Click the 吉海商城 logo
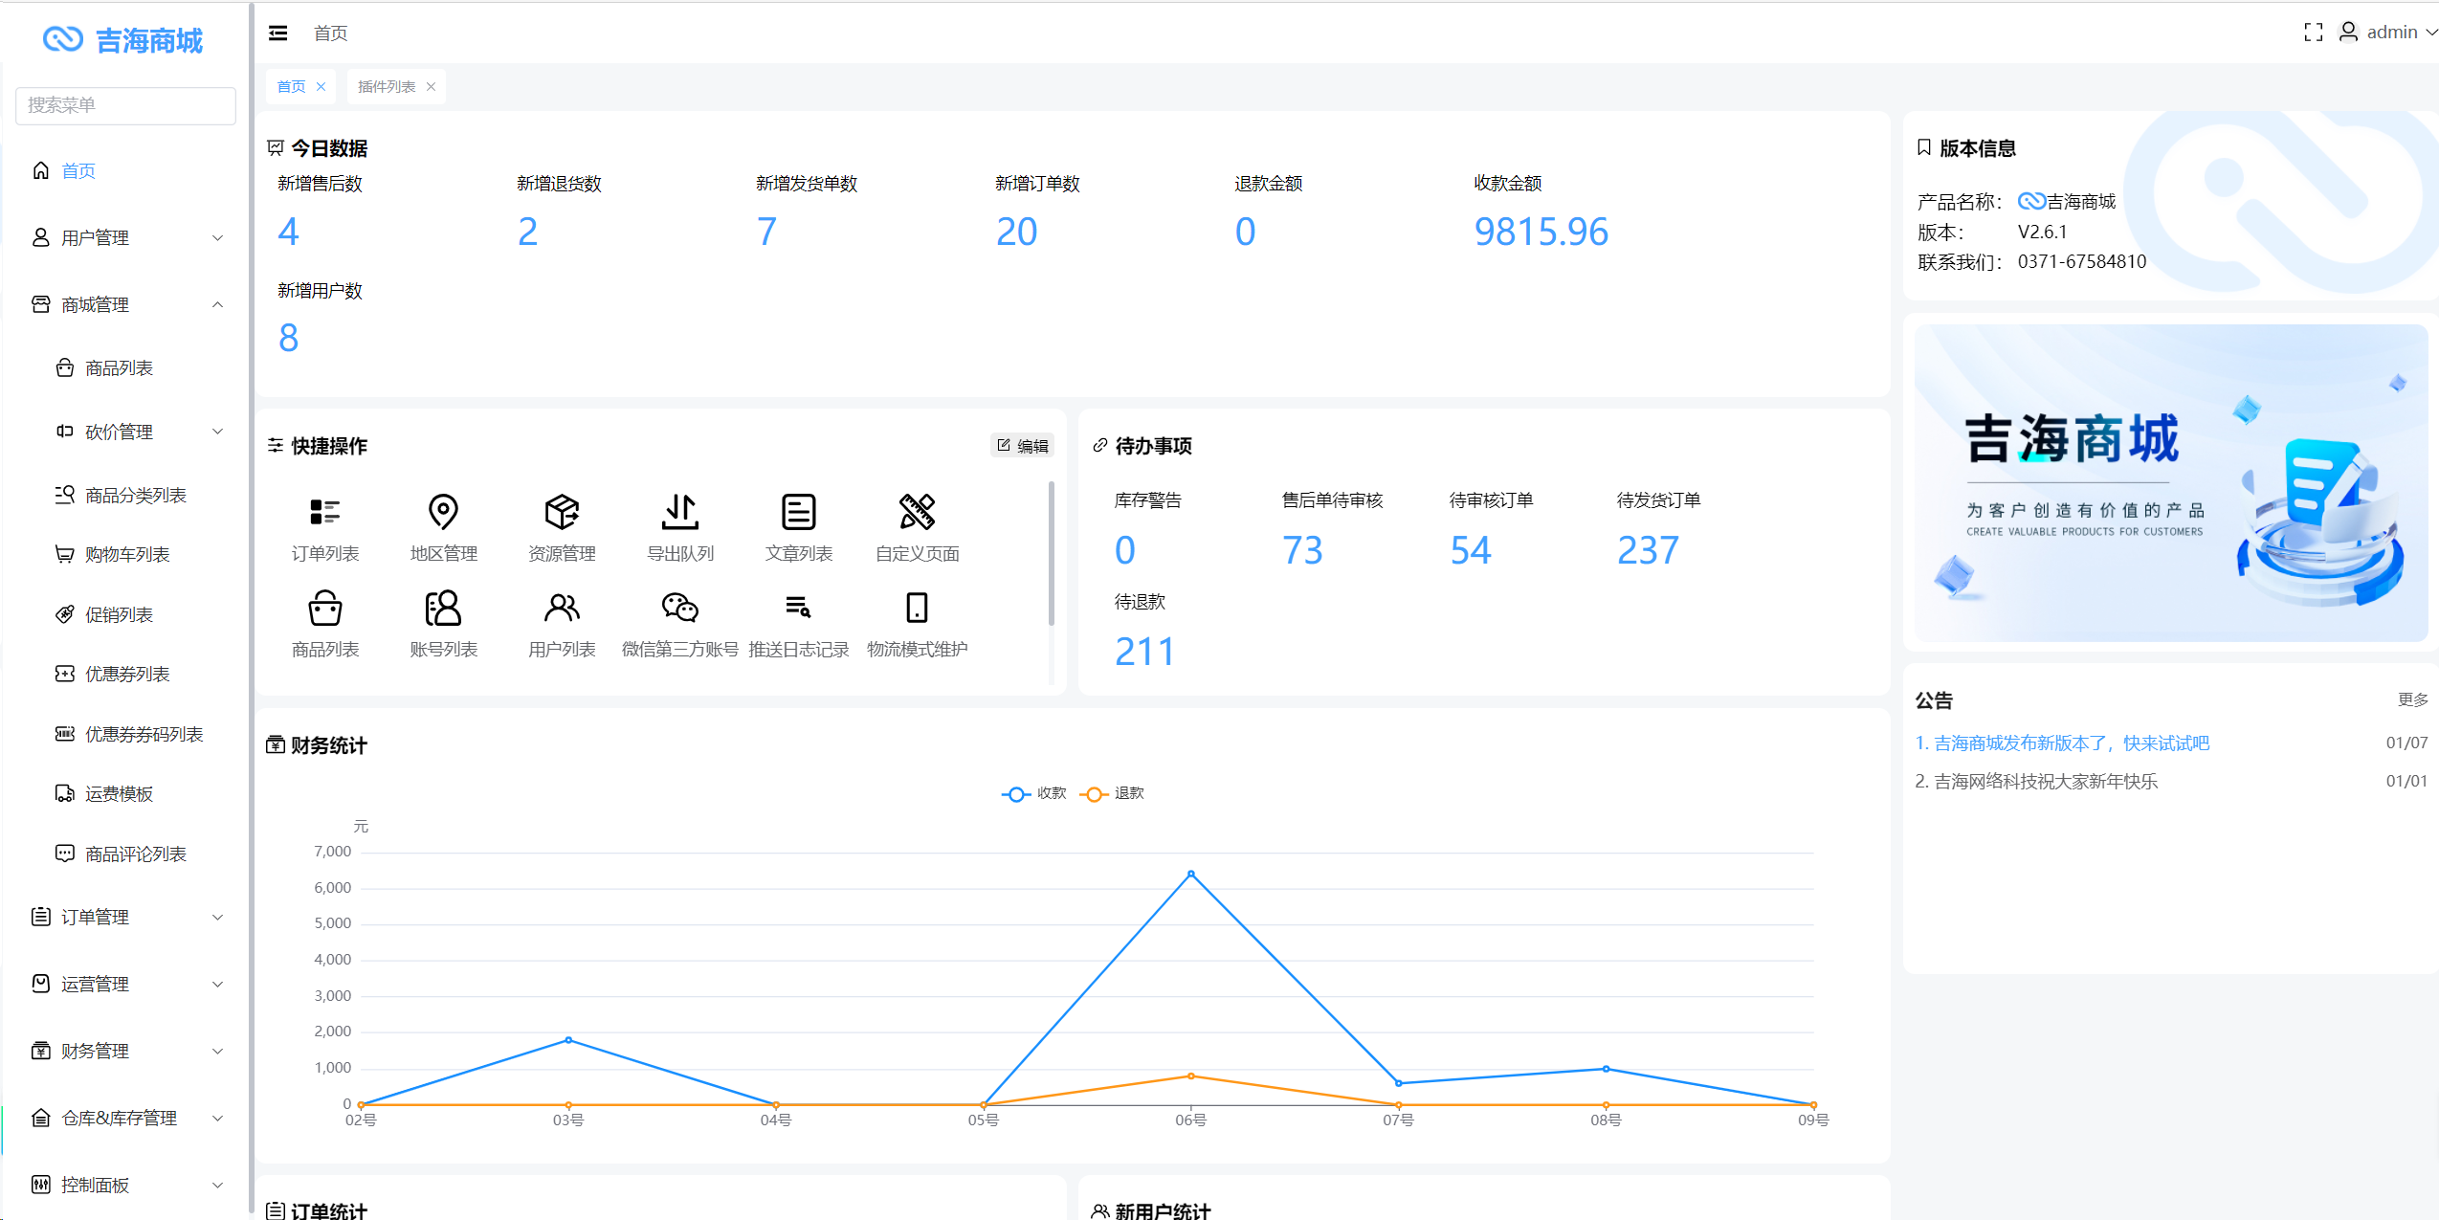This screenshot has width=2439, height=1220. pos(123,40)
